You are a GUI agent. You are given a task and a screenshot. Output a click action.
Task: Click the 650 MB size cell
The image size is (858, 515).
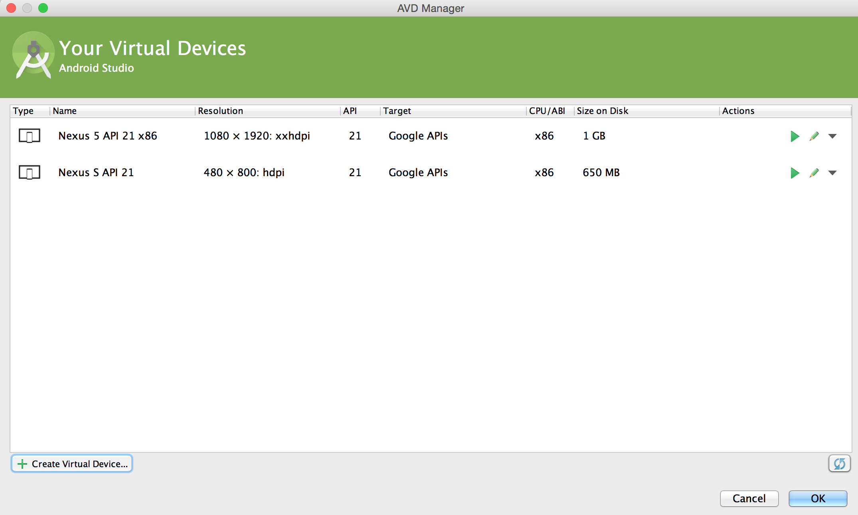(601, 173)
